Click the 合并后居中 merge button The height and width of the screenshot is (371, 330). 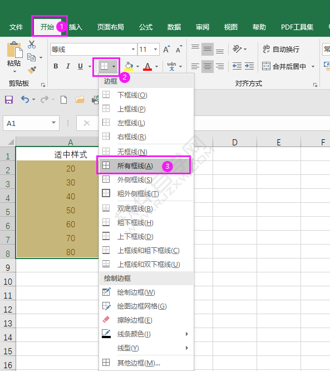pos(284,66)
